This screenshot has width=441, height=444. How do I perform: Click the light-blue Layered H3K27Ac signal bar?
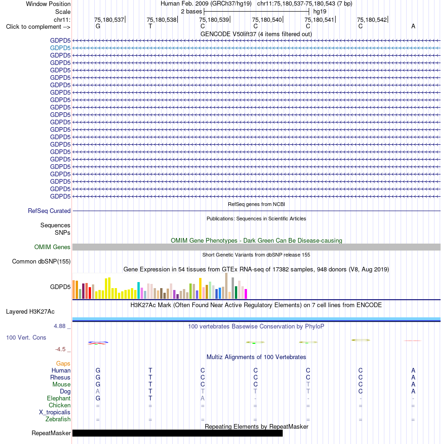tap(256, 319)
